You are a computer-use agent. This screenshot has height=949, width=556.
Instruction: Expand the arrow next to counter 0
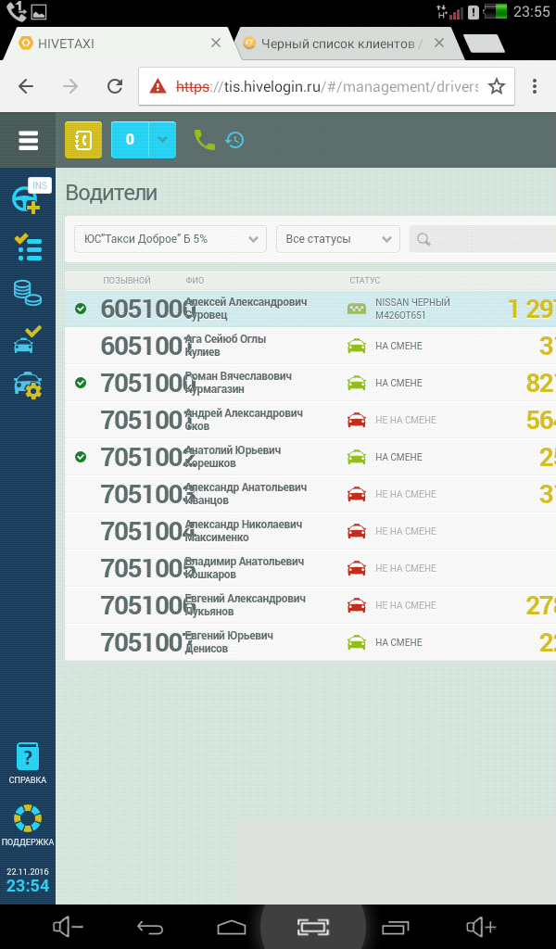[x=162, y=140]
